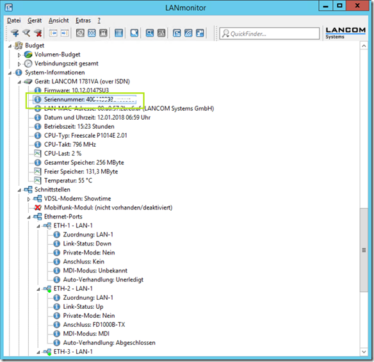
Task: Click the blue magnifier trace toolbar icon
Action: 150,33
